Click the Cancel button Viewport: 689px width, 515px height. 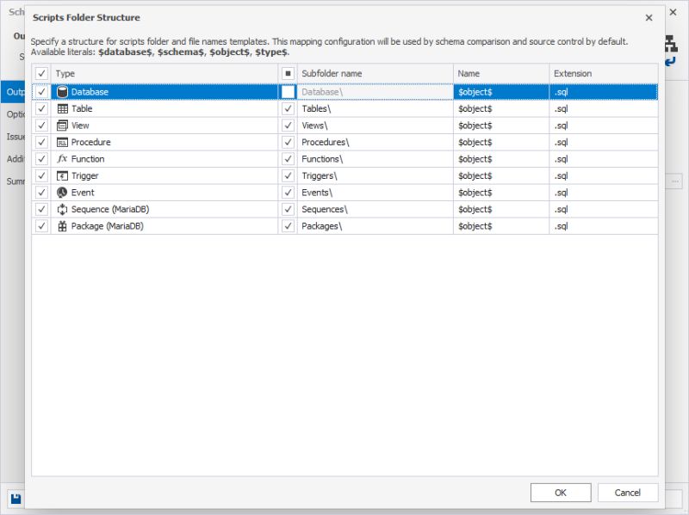(x=628, y=493)
